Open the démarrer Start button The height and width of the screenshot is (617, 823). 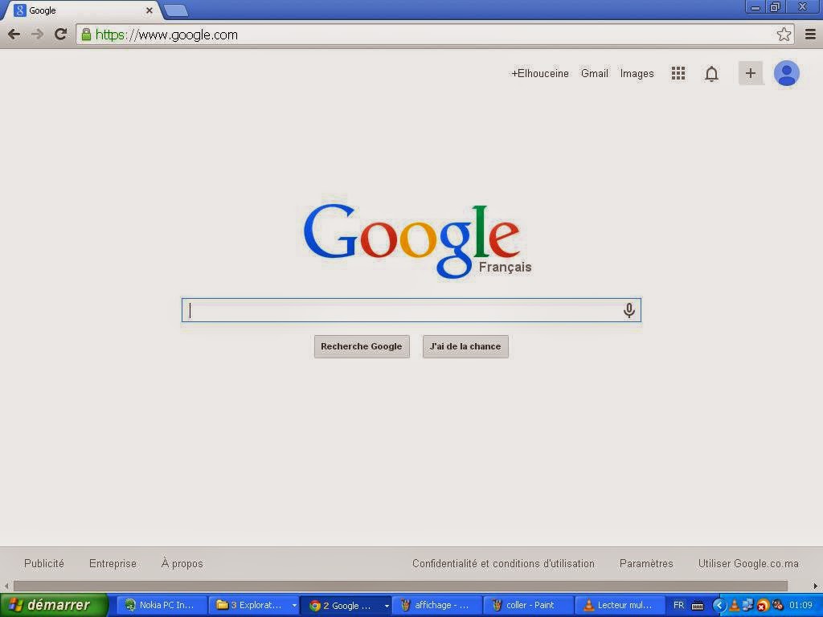(x=54, y=605)
